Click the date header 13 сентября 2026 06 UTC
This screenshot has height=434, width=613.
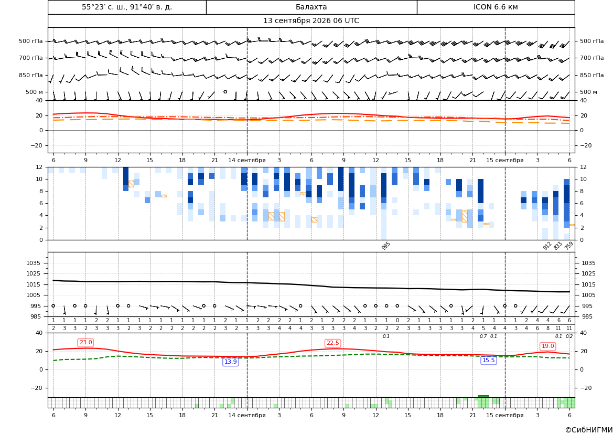tap(311, 21)
